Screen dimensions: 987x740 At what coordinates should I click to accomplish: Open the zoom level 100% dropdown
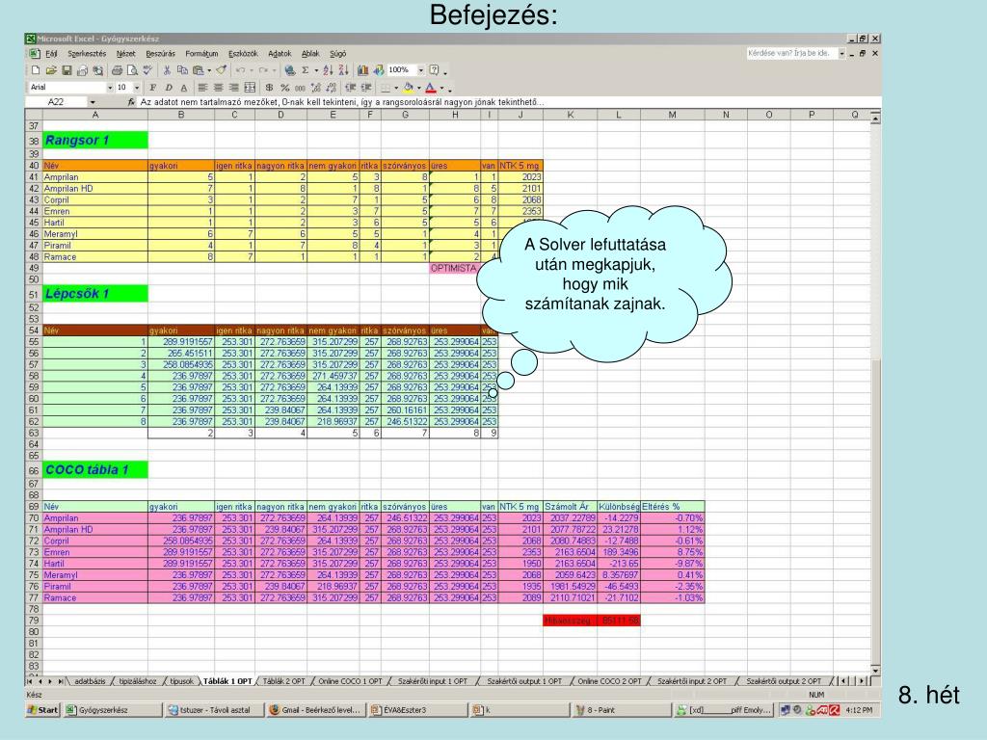[420, 70]
